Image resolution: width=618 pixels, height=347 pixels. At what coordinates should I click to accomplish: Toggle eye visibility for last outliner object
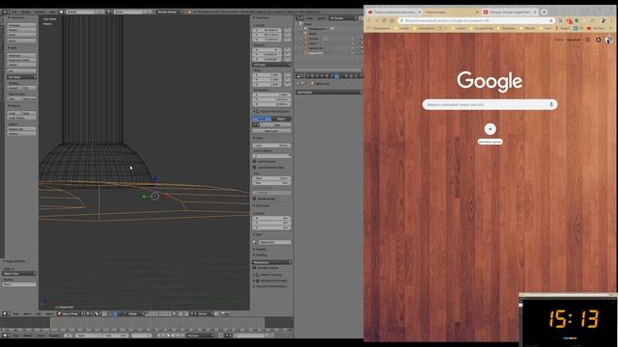click(352, 53)
